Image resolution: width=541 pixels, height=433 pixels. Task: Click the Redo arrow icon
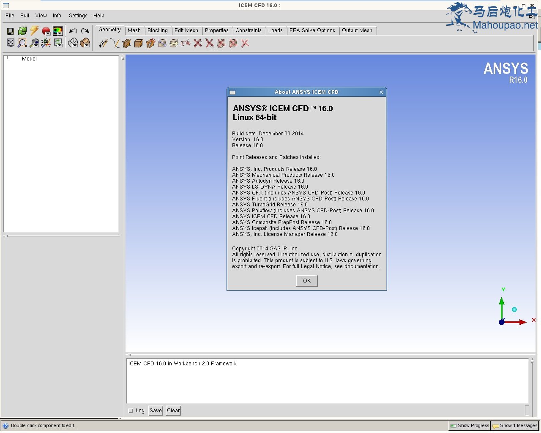point(85,31)
